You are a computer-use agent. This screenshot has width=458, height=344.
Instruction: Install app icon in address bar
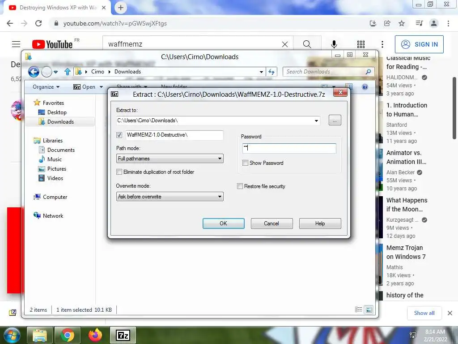pos(373,23)
